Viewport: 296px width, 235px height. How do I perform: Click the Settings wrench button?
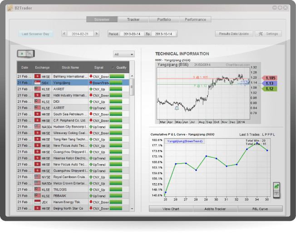tap(268, 34)
